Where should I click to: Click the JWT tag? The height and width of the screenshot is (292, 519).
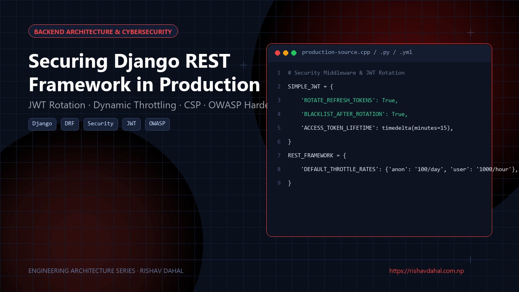131,124
